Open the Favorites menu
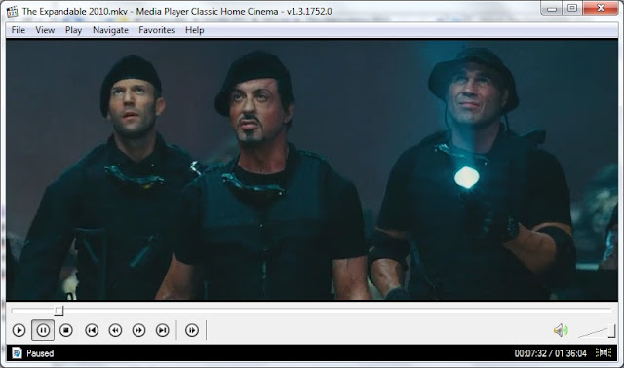 156,30
